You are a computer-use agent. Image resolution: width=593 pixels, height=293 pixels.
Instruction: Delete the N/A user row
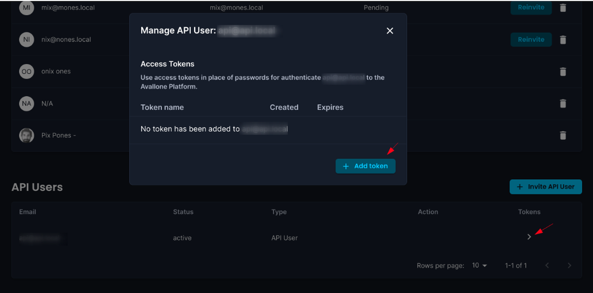(563, 103)
